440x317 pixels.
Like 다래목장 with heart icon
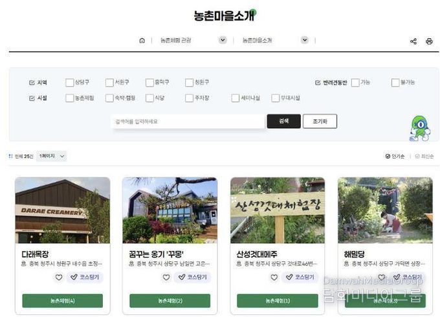tap(59, 277)
